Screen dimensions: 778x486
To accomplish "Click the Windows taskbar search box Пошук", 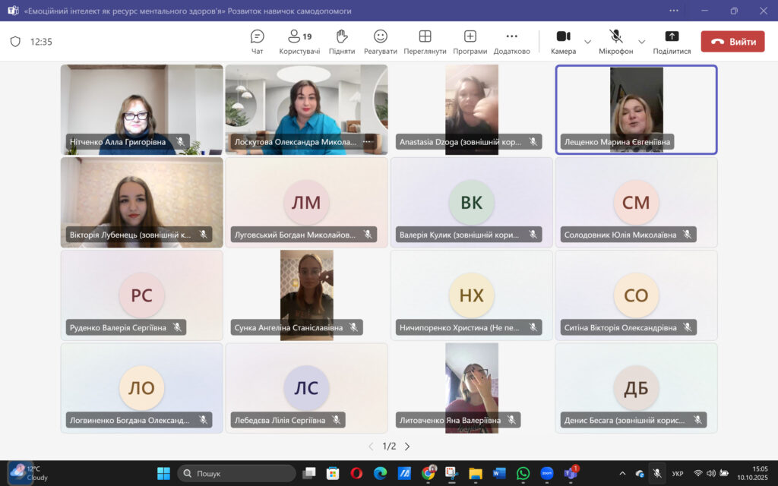I will tap(236, 474).
